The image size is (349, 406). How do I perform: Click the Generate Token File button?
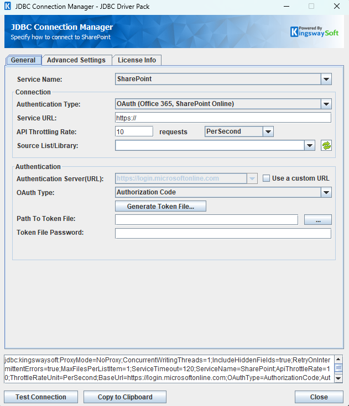click(x=160, y=206)
